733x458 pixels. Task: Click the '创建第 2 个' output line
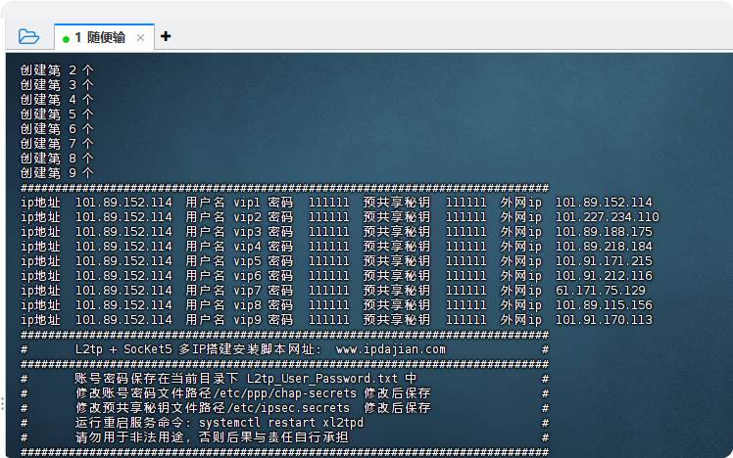tap(57, 70)
